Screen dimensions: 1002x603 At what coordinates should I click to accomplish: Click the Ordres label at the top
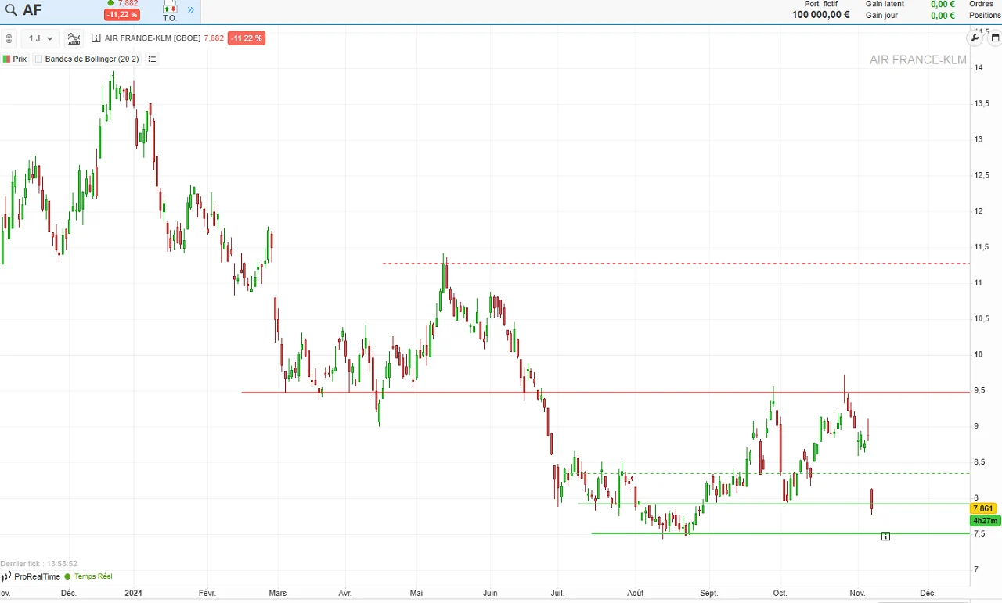pos(981,4)
